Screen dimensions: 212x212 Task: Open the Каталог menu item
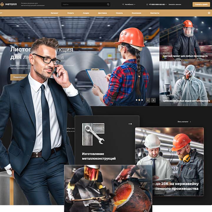(54, 13)
